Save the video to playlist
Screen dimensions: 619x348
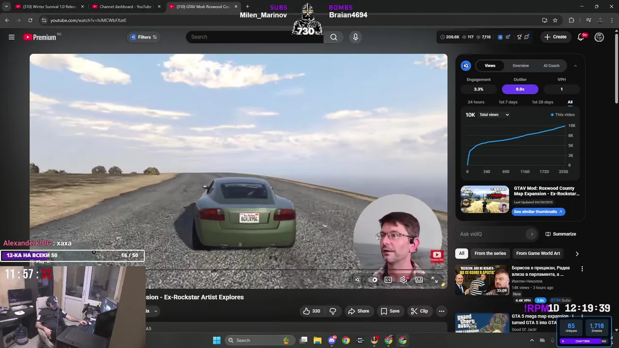coord(390,311)
